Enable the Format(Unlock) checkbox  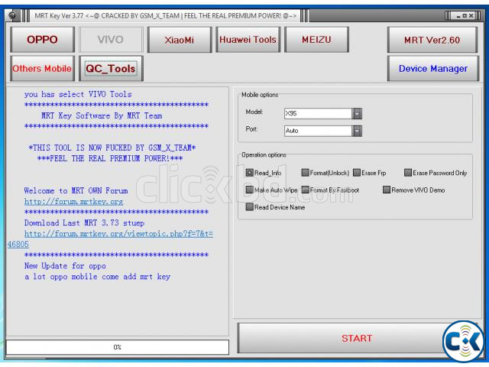[306, 173]
